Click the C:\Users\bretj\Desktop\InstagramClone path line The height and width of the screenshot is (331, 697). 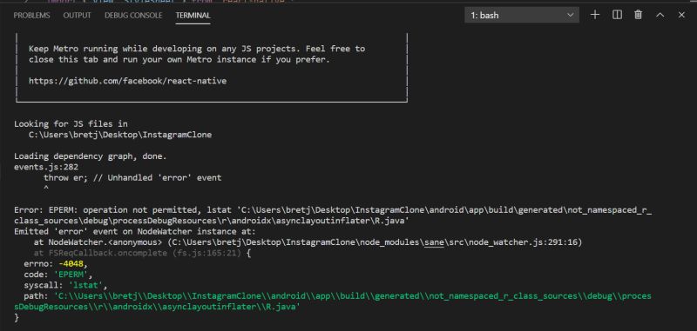coord(120,135)
